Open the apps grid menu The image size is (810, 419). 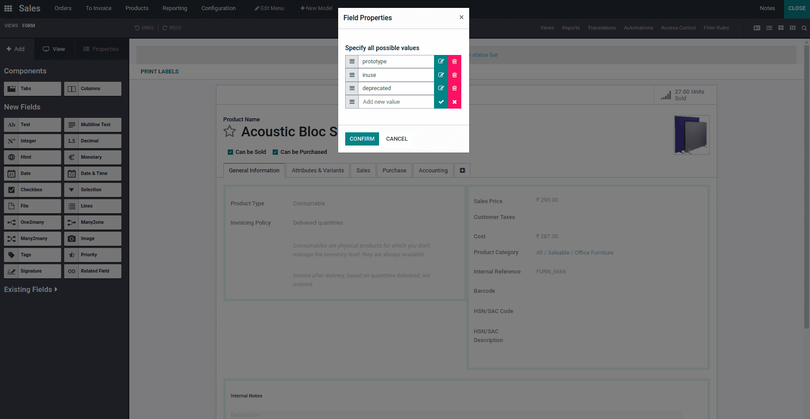pos(8,8)
